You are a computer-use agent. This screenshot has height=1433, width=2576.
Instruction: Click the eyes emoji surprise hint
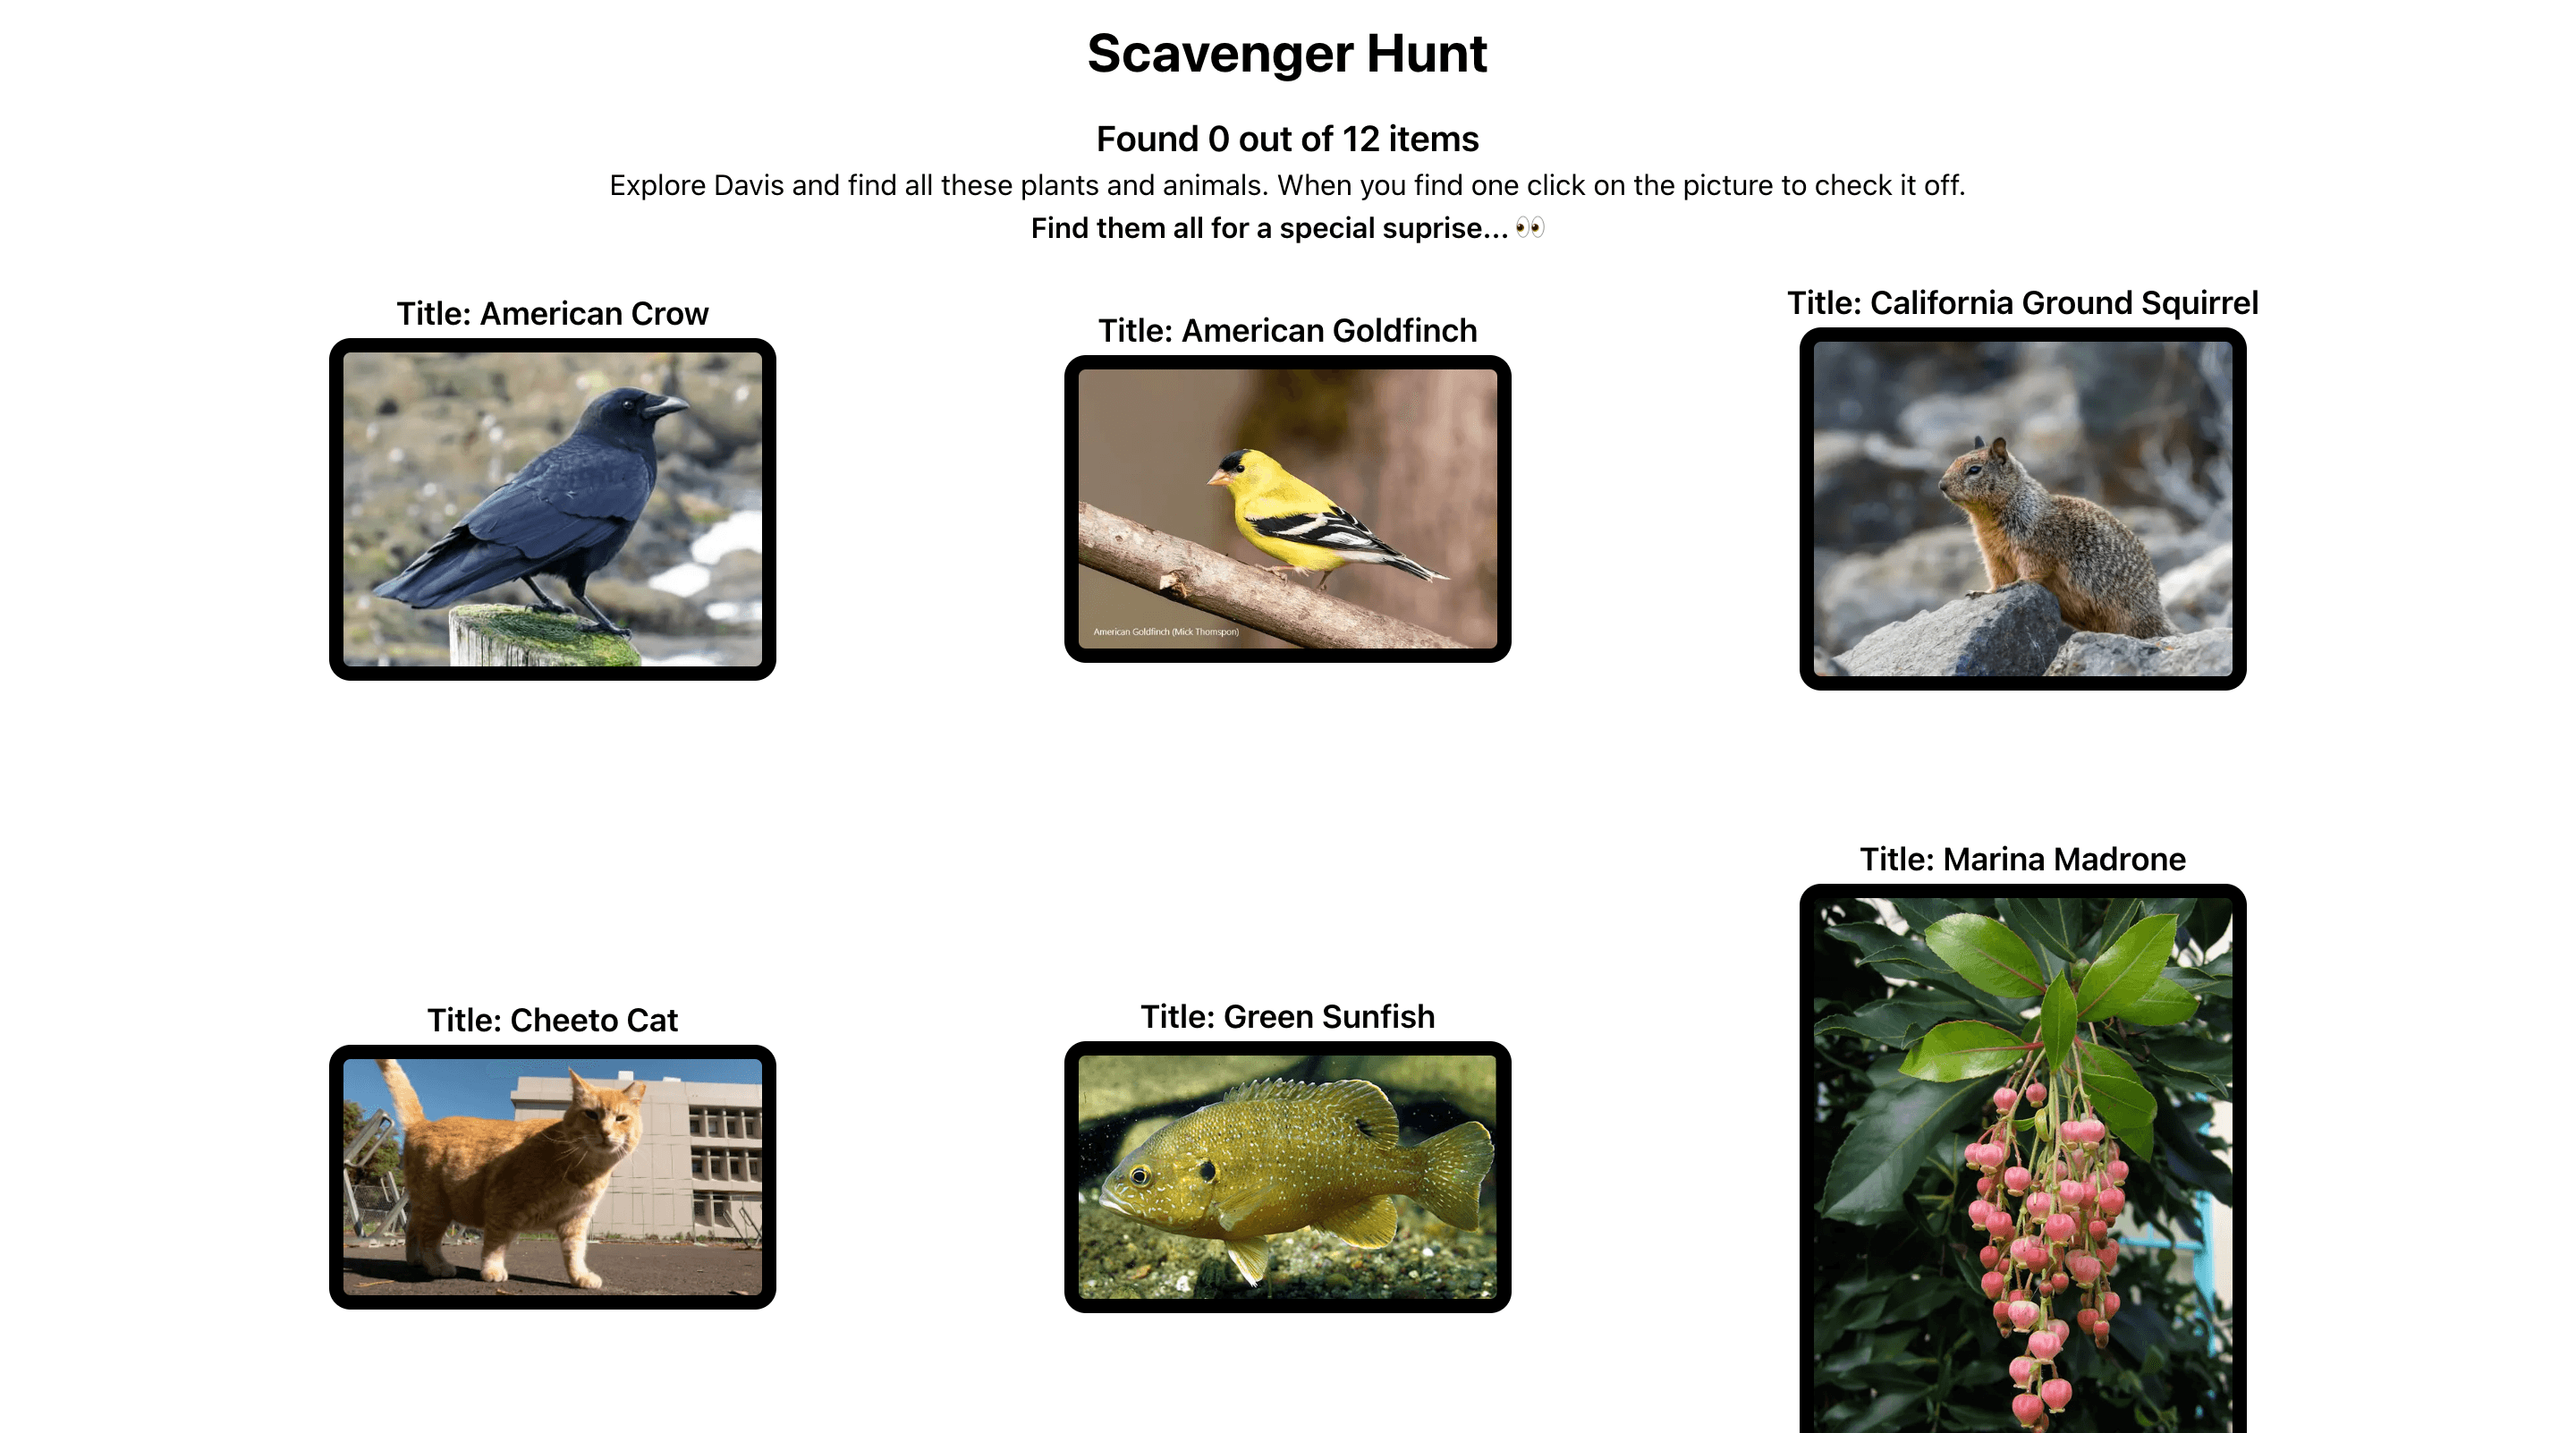1529,228
